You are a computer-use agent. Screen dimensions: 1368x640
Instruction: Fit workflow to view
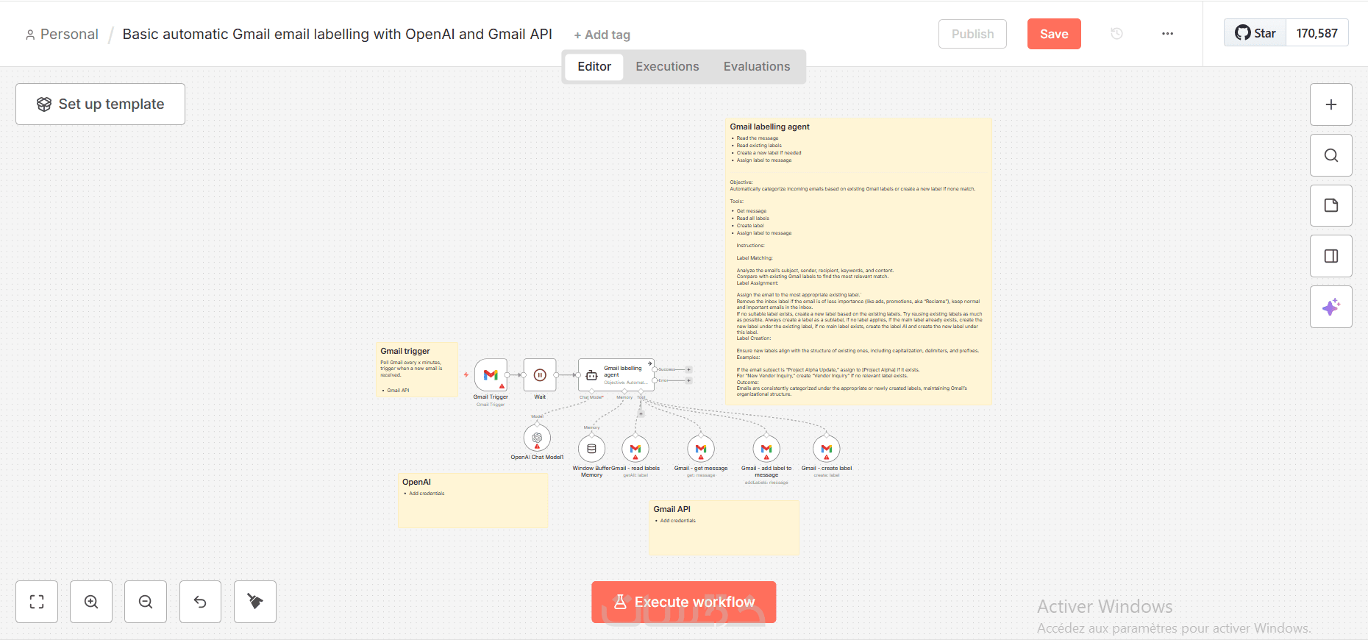[37, 602]
